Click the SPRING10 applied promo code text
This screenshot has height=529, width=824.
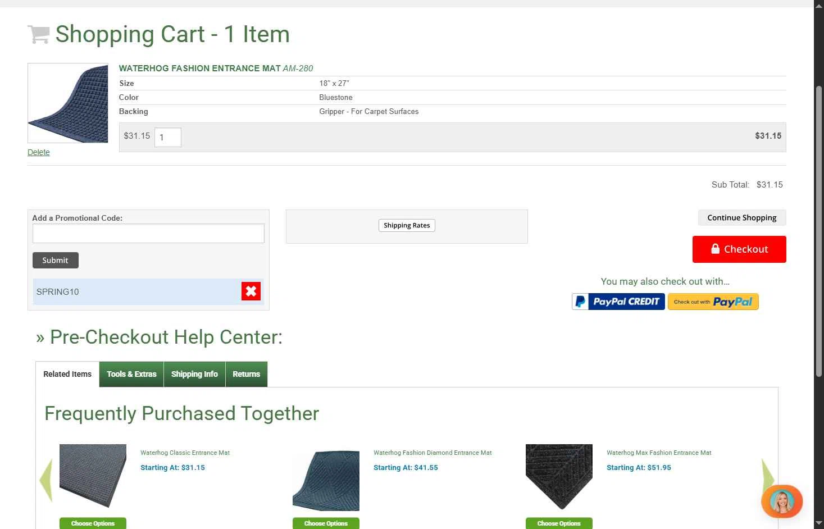tap(58, 292)
